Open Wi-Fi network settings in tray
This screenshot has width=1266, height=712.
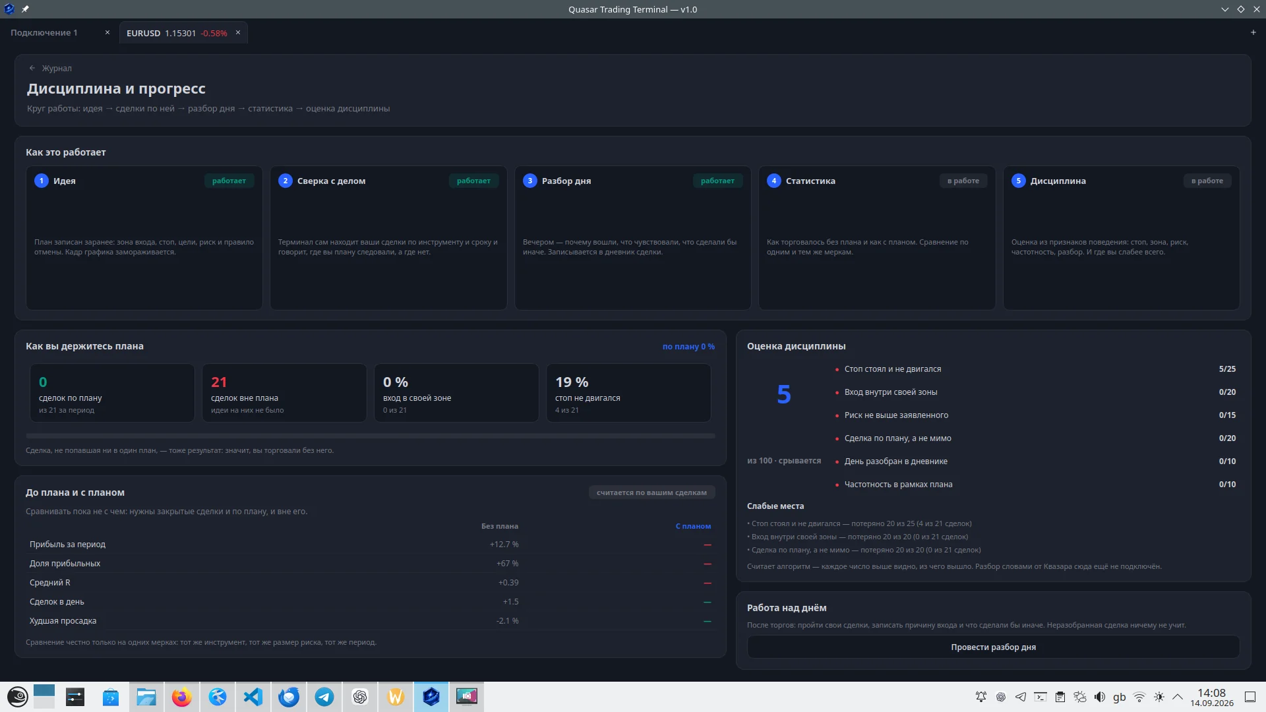(1139, 697)
